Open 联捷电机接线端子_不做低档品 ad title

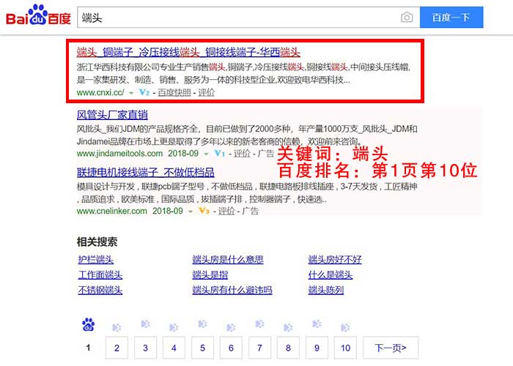pos(146,172)
